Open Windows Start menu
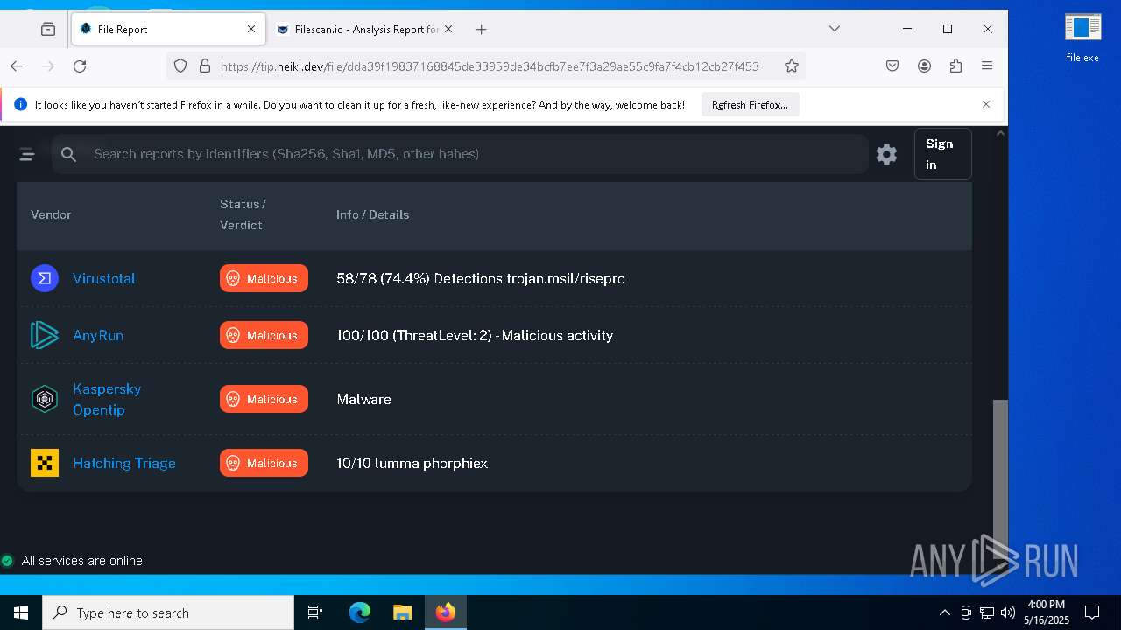1121x630 pixels. point(21,612)
